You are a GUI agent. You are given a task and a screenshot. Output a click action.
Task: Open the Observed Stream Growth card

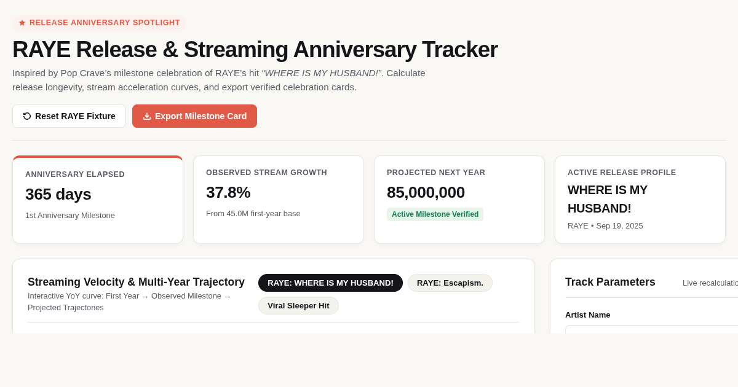tap(279, 200)
